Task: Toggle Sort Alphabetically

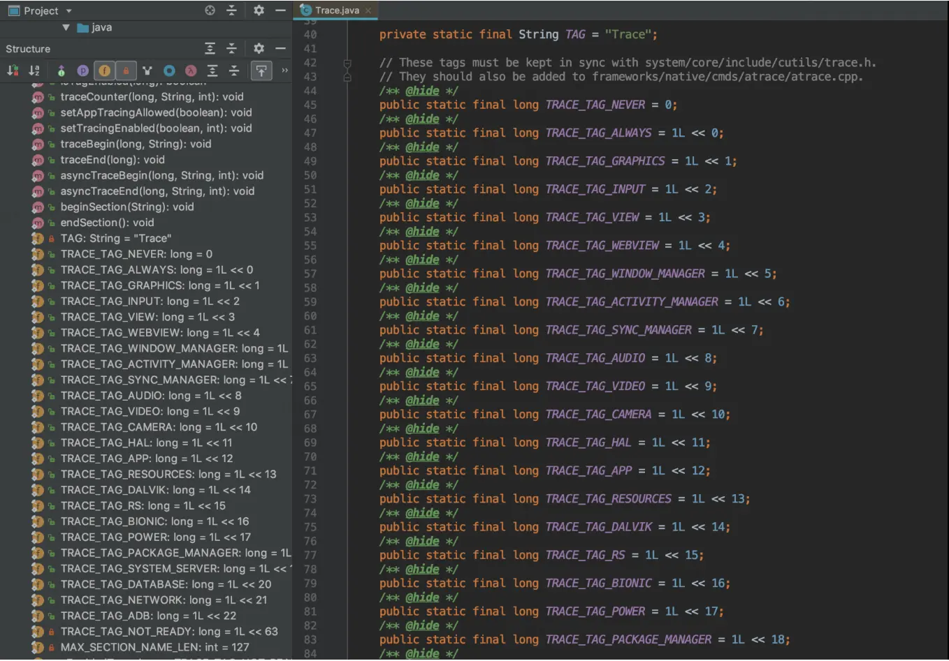Action: pyautogui.click(x=34, y=70)
